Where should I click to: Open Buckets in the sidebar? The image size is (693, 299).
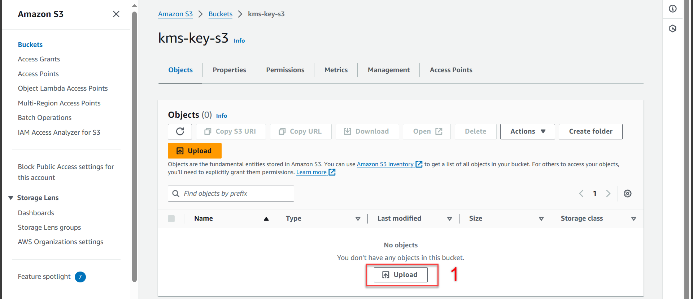pyautogui.click(x=30, y=45)
